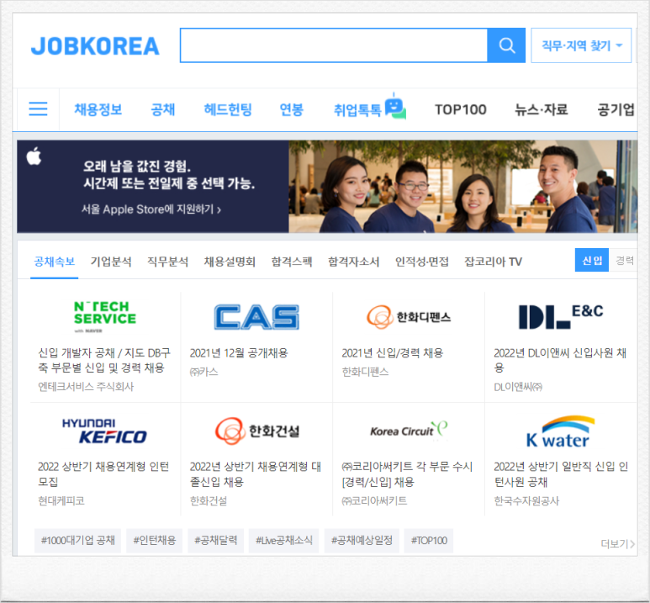Switch to the 경력 toggle
The image size is (650, 603).
pos(624,260)
